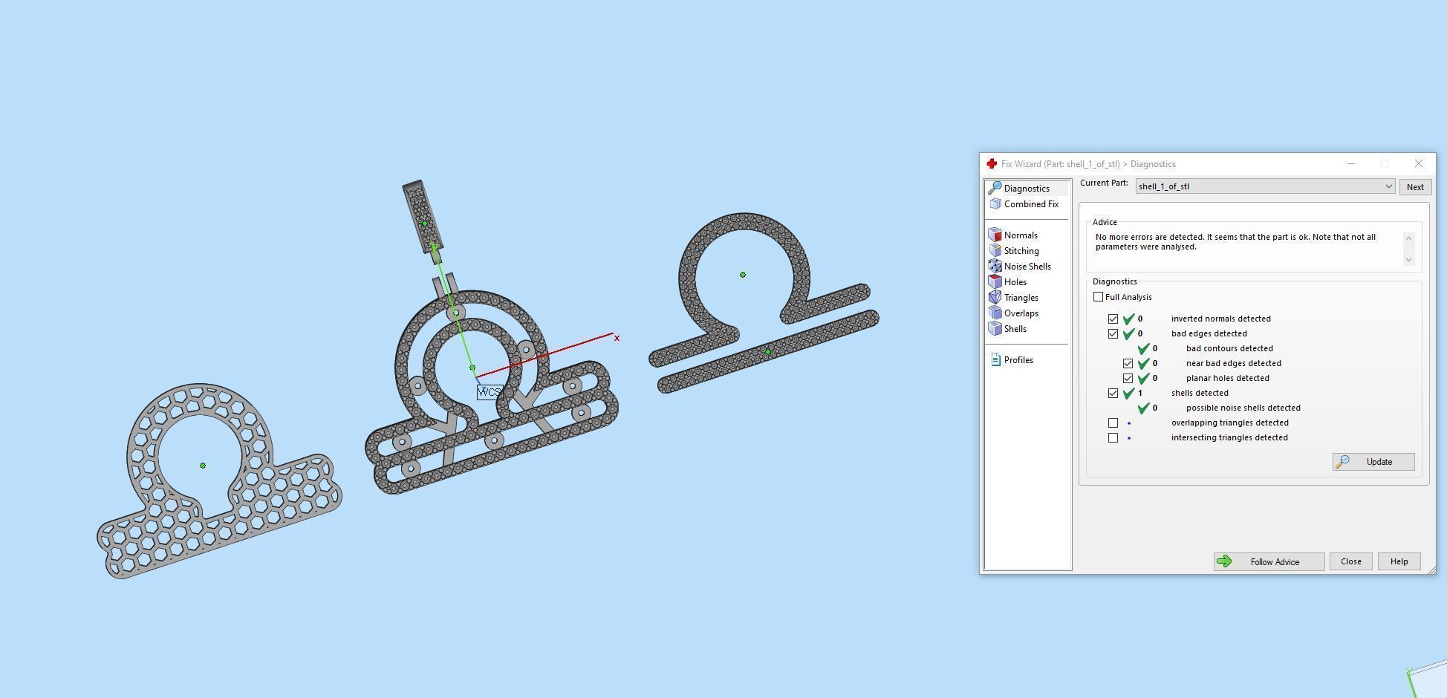This screenshot has height=698, width=1447.
Task: Click the red cross Fix Wizard title icon
Action: [x=991, y=164]
